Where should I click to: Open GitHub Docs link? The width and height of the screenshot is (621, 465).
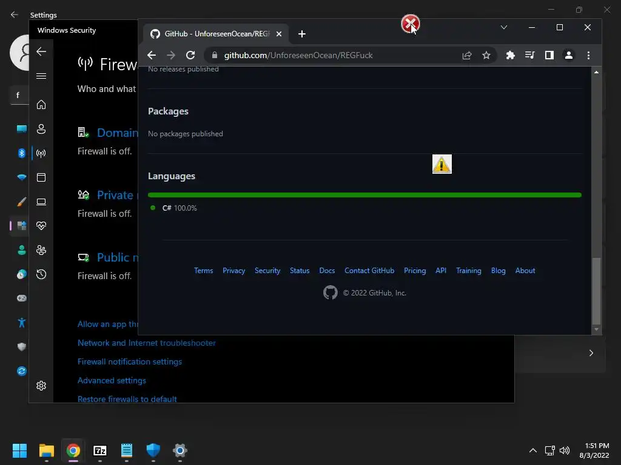point(327,271)
